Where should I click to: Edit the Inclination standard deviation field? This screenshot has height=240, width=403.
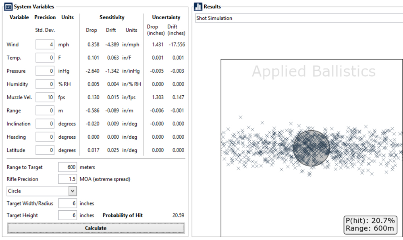click(45, 124)
